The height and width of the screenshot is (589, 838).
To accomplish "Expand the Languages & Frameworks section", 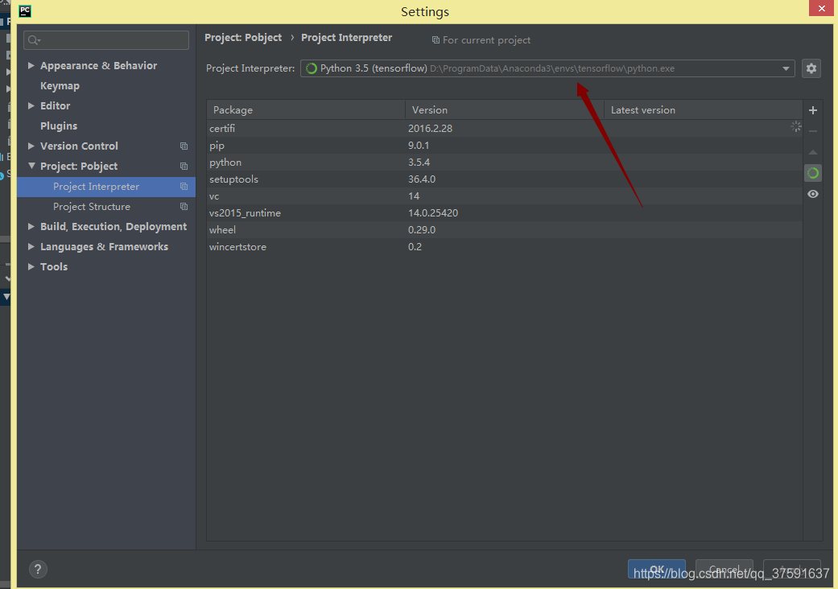I will tap(31, 246).
